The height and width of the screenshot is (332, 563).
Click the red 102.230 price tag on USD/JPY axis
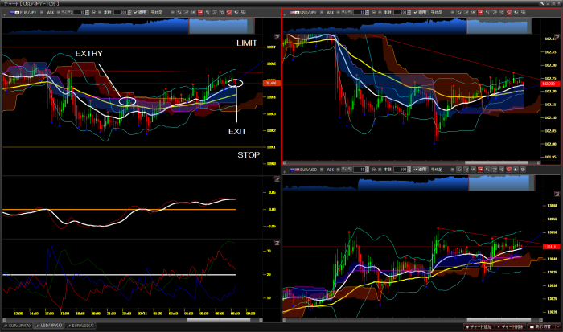(x=550, y=84)
